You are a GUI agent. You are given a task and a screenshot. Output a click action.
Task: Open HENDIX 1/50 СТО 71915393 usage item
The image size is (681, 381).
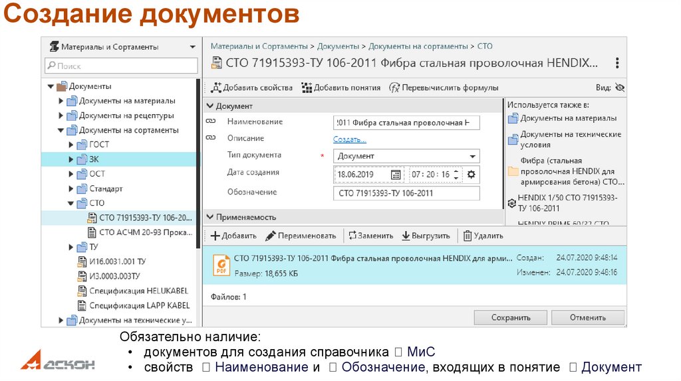click(x=563, y=203)
